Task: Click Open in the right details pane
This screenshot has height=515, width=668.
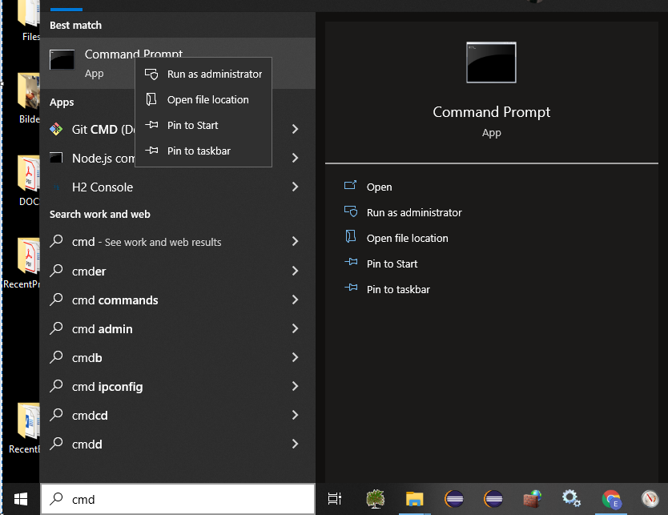Action: tap(379, 187)
